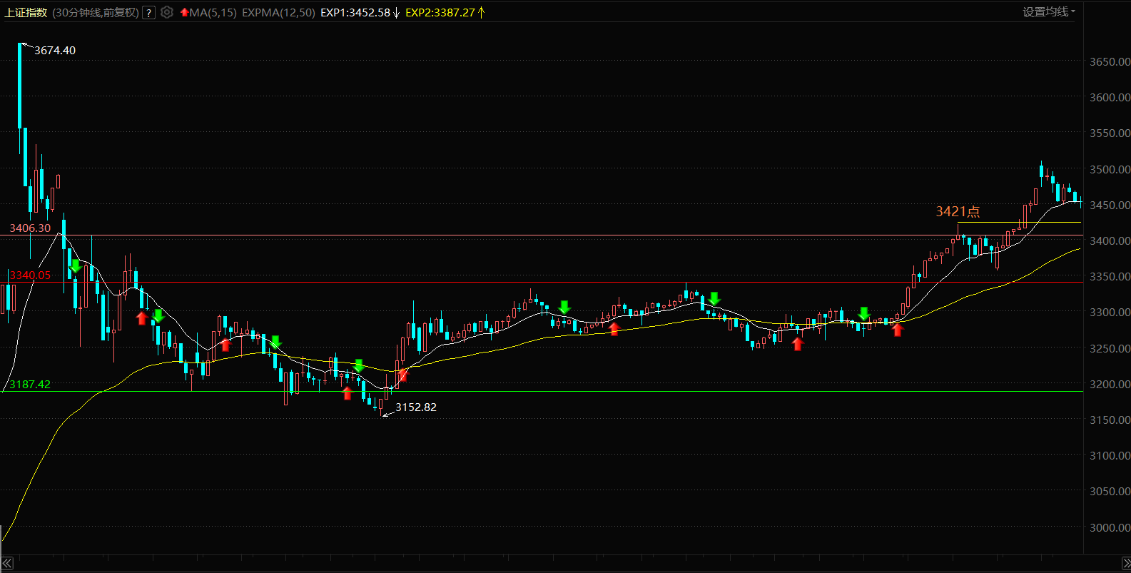Click the 3300.00 price axis label

[1110, 313]
